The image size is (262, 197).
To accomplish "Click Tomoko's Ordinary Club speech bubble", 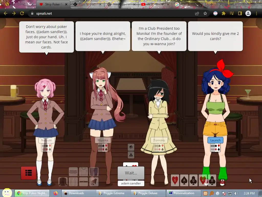I will [x=159, y=36].
